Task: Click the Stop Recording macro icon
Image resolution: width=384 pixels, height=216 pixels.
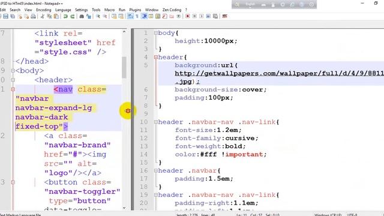Action: pyautogui.click(x=194, y=16)
